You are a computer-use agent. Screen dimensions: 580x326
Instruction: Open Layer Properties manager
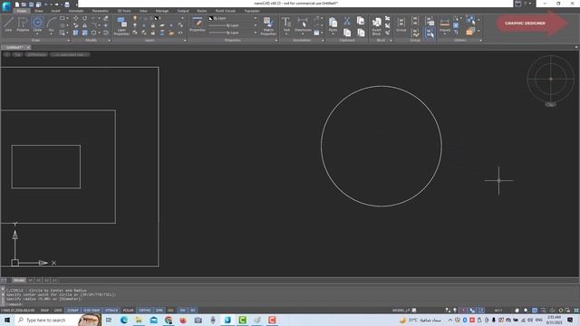pos(121,26)
